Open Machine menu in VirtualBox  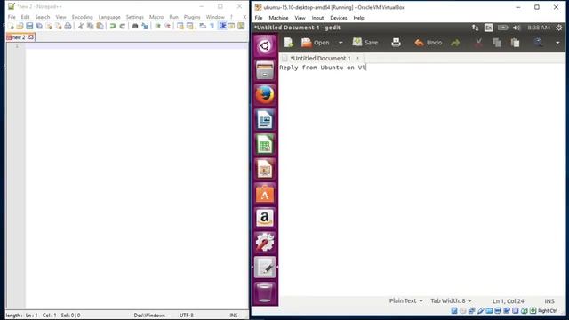point(278,18)
